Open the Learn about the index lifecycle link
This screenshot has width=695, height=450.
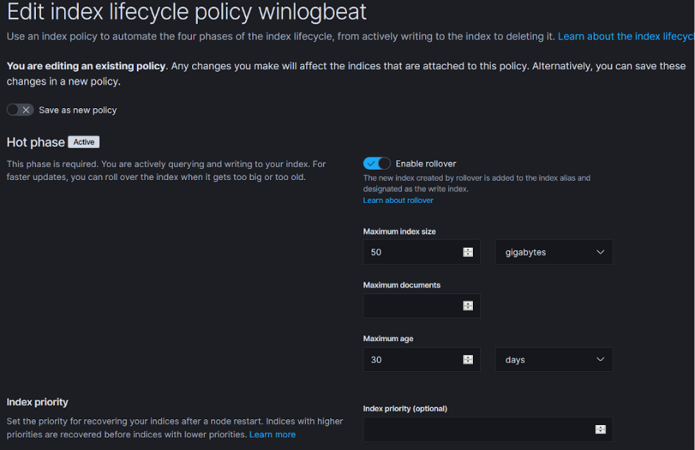coord(626,36)
